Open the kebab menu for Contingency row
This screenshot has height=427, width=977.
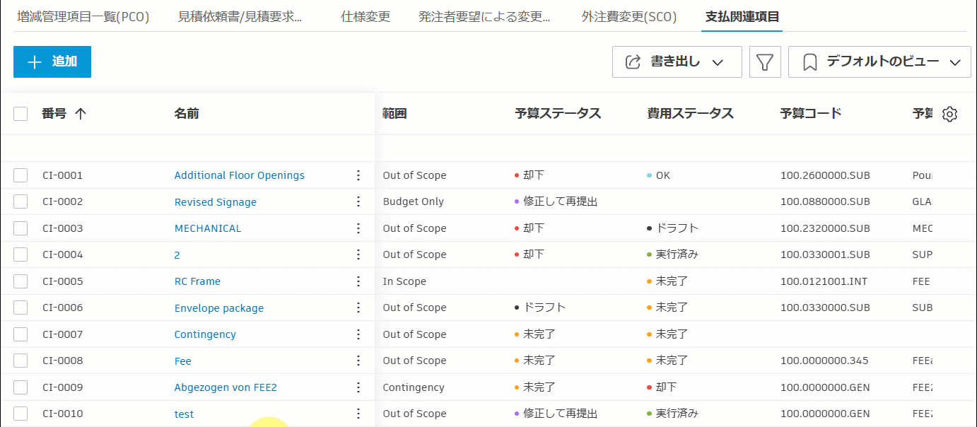[x=358, y=334]
